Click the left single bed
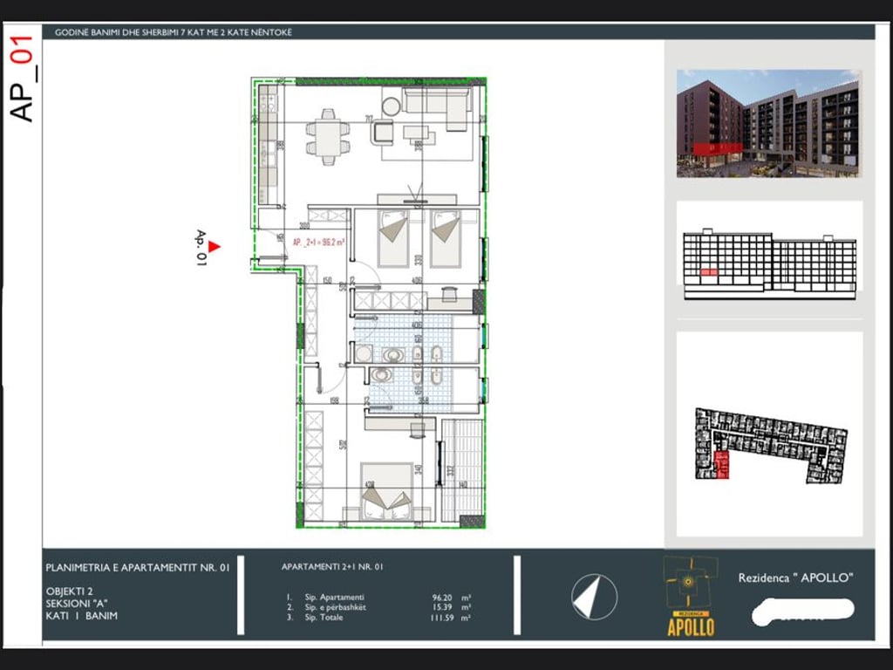 393,239
